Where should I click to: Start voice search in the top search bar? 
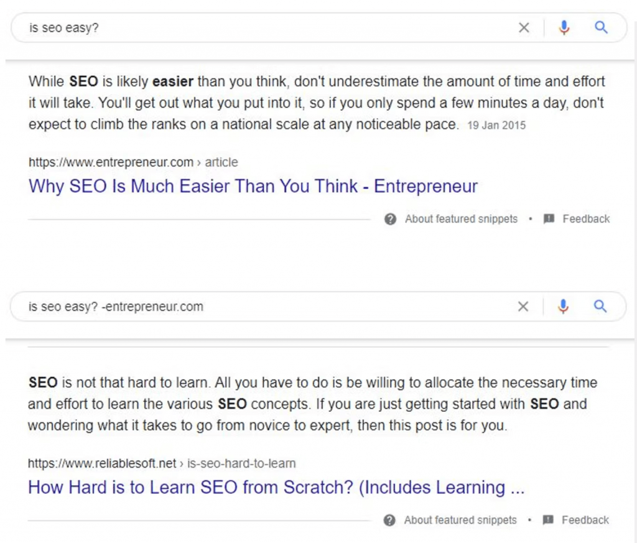pyautogui.click(x=564, y=27)
